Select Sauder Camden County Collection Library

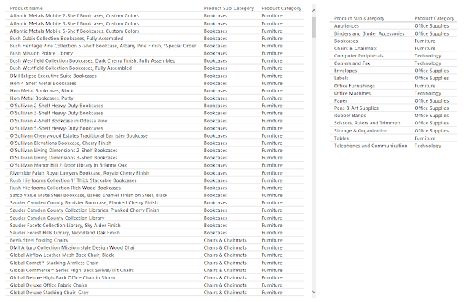(x=57, y=218)
